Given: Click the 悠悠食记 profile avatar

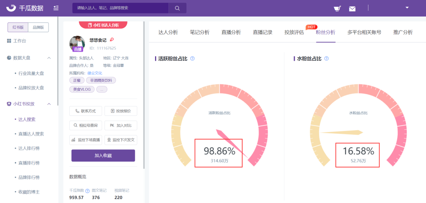Looking at the screenshot, I should (x=77, y=43).
